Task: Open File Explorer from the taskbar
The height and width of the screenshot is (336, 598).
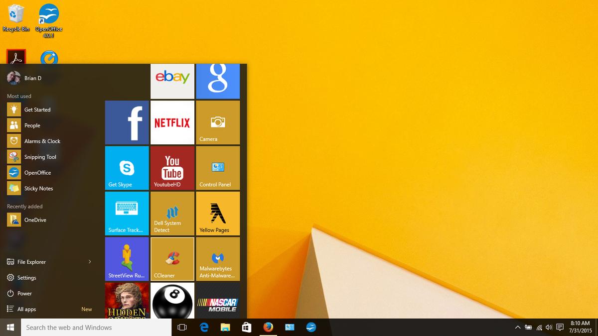Action: [x=225, y=327]
